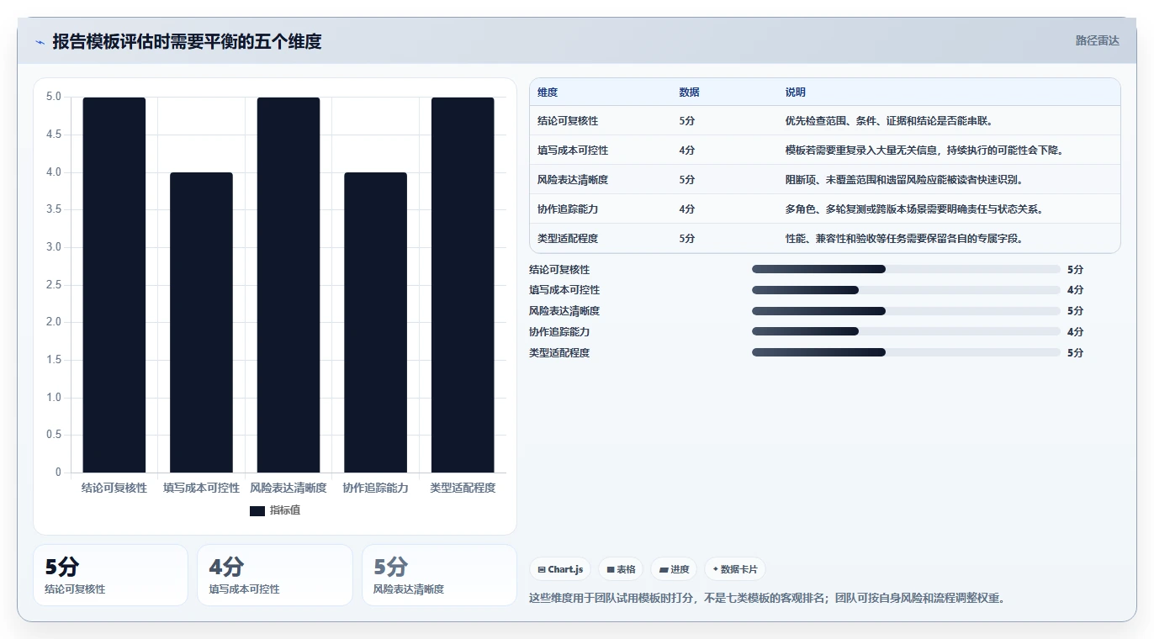Select the 进度 chip
The height and width of the screenshot is (639, 1154).
(674, 569)
